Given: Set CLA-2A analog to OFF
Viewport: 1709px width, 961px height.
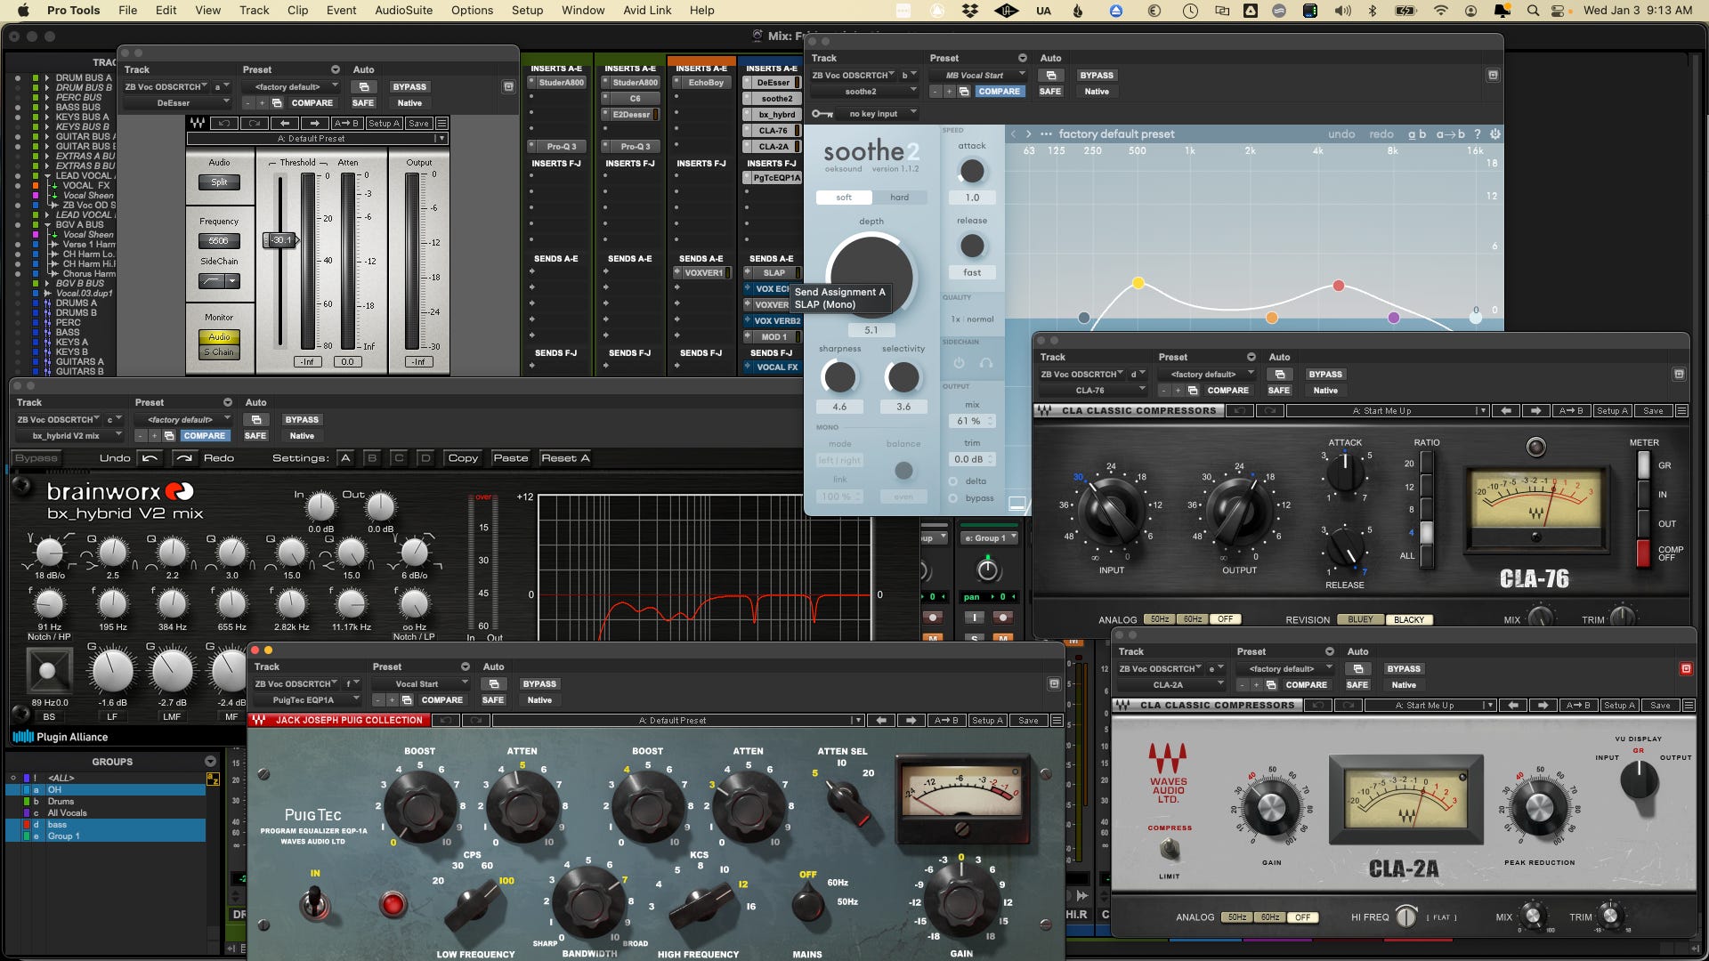Looking at the screenshot, I should [x=1302, y=917].
